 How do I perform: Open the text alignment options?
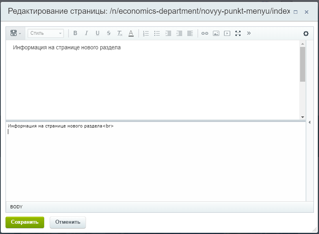tap(190, 33)
